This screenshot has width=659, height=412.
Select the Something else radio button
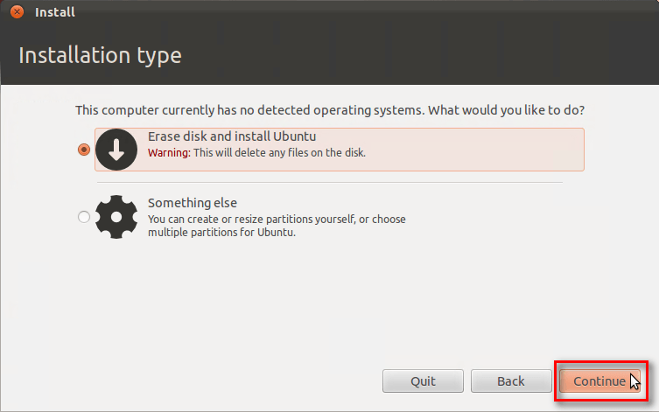point(84,217)
